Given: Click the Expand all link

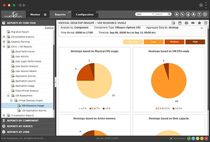Looking at the screenshot, I should click(x=49, y=28).
